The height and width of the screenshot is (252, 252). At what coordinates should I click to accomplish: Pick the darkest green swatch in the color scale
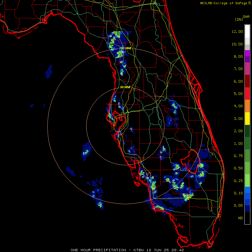(x=247, y=131)
